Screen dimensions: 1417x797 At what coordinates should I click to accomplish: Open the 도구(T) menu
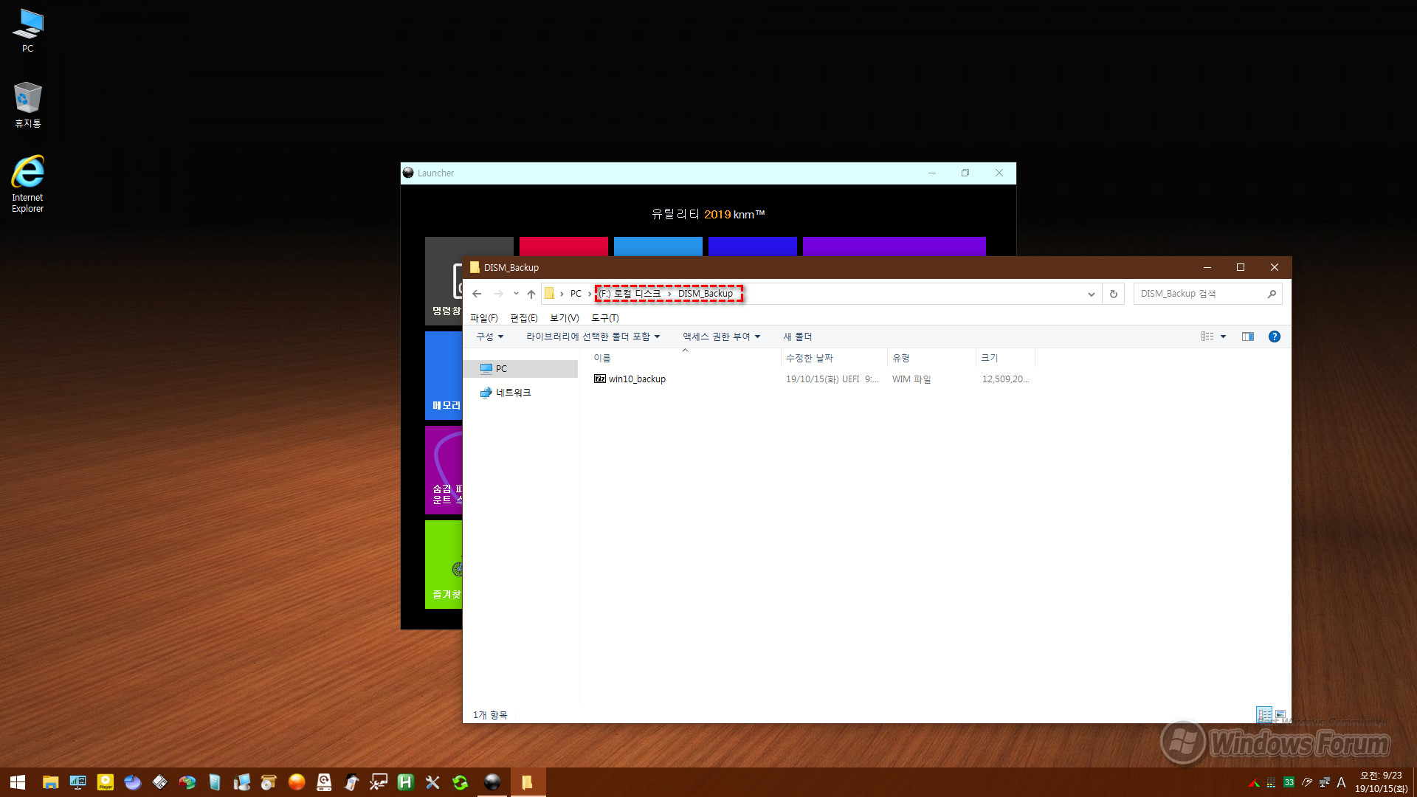[x=605, y=318]
